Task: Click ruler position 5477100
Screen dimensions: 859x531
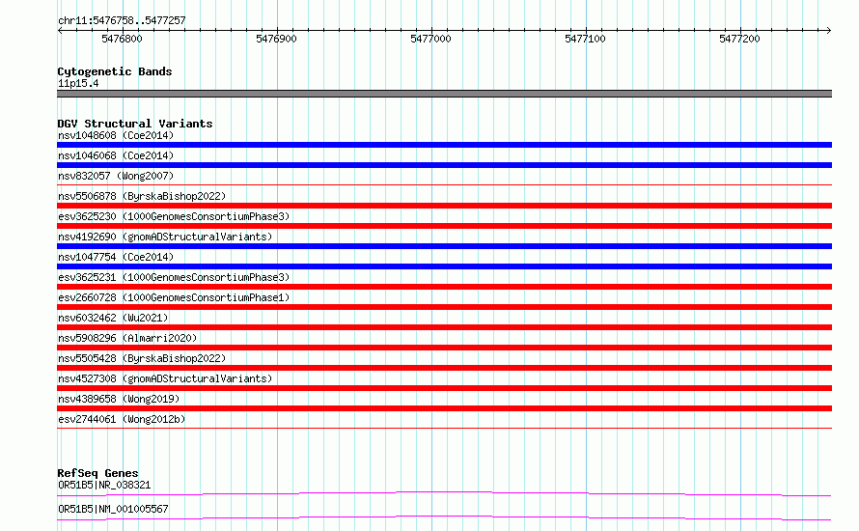Action: pos(585,39)
